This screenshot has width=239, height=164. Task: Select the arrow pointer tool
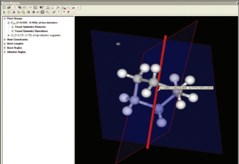coord(4,12)
